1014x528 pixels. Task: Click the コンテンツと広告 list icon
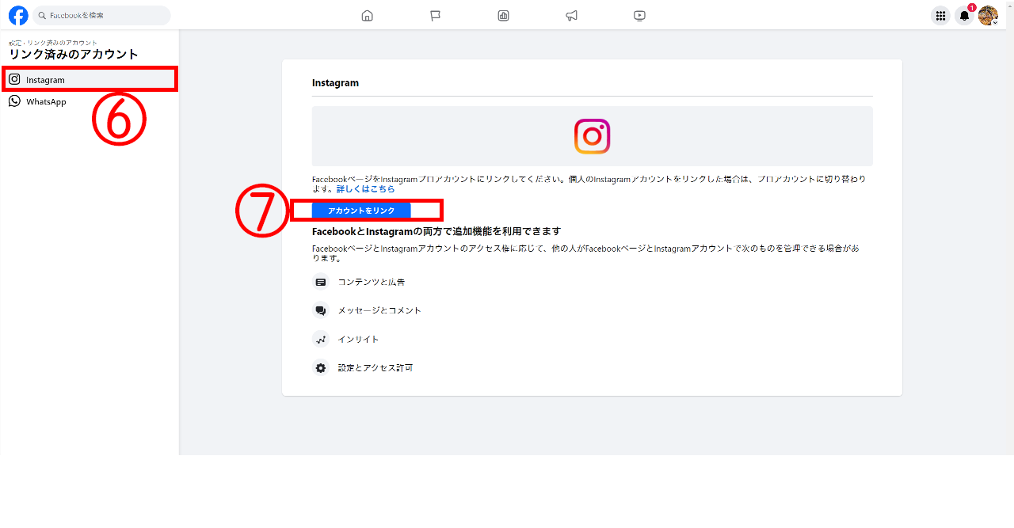tap(321, 282)
